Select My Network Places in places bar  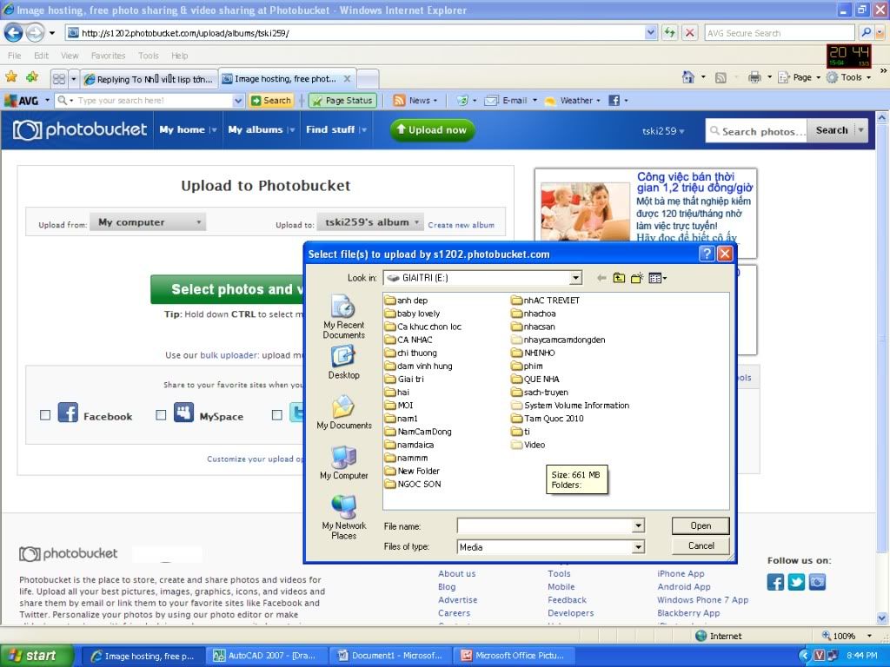click(344, 518)
